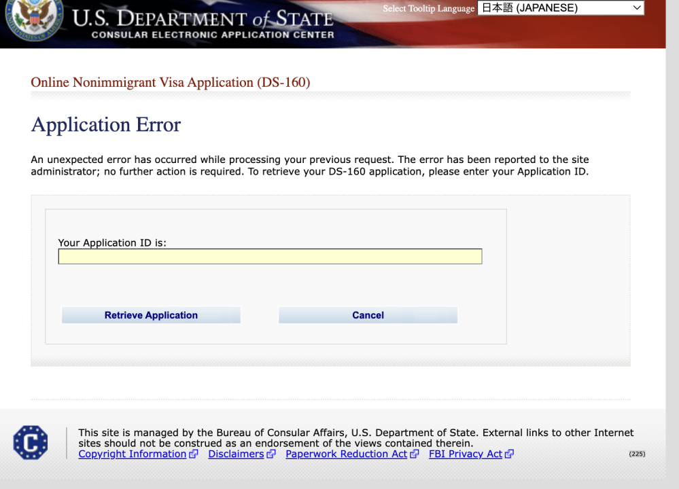Screen dimensions: 679x489
Task: Click external link icon beside Copyright Information
Action: pyautogui.click(x=194, y=454)
